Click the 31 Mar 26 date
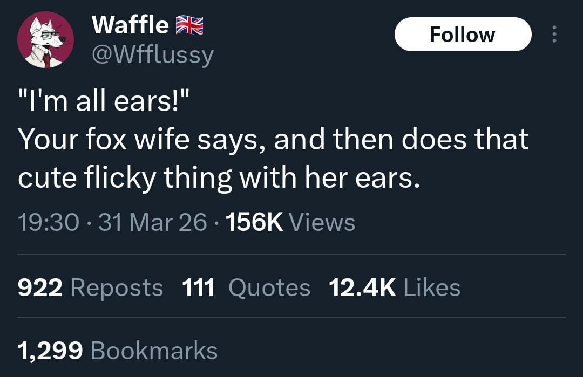 point(152,222)
